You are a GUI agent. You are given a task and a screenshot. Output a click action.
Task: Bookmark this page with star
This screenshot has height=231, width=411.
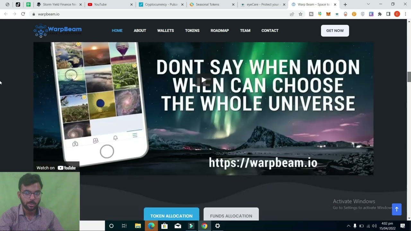point(301,14)
